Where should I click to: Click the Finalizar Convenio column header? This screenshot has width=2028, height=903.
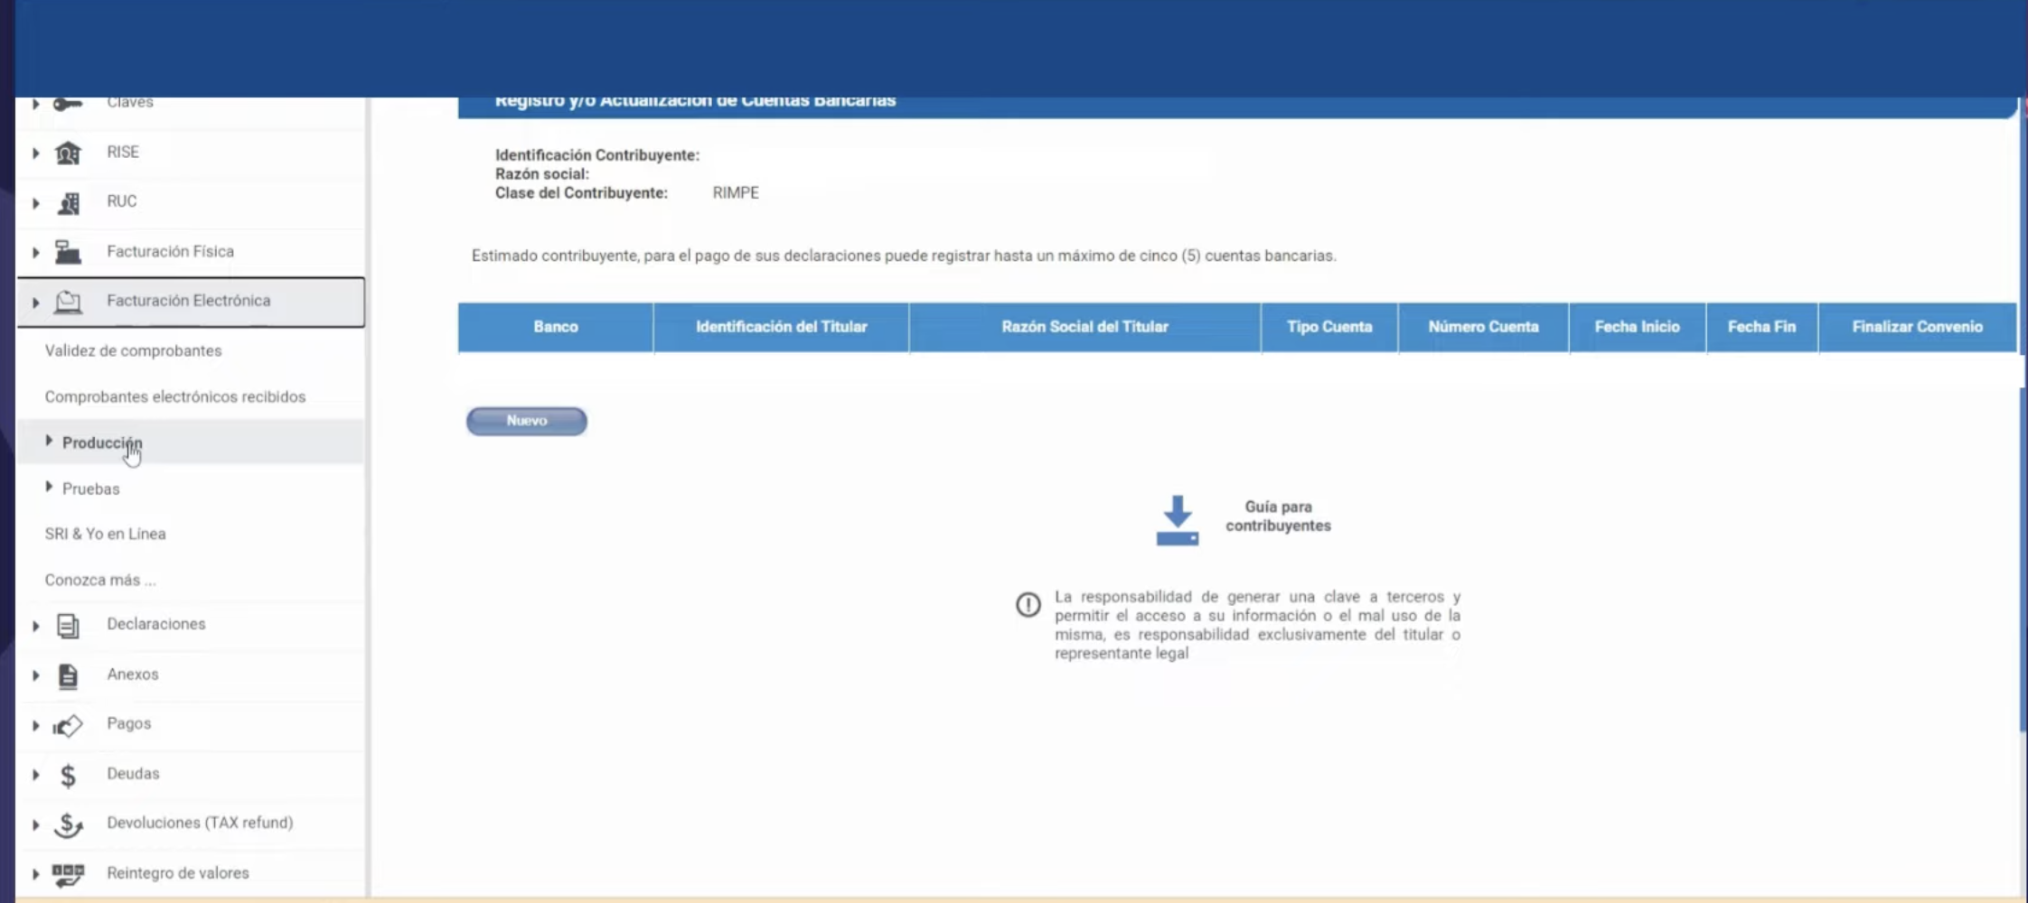click(x=1917, y=327)
